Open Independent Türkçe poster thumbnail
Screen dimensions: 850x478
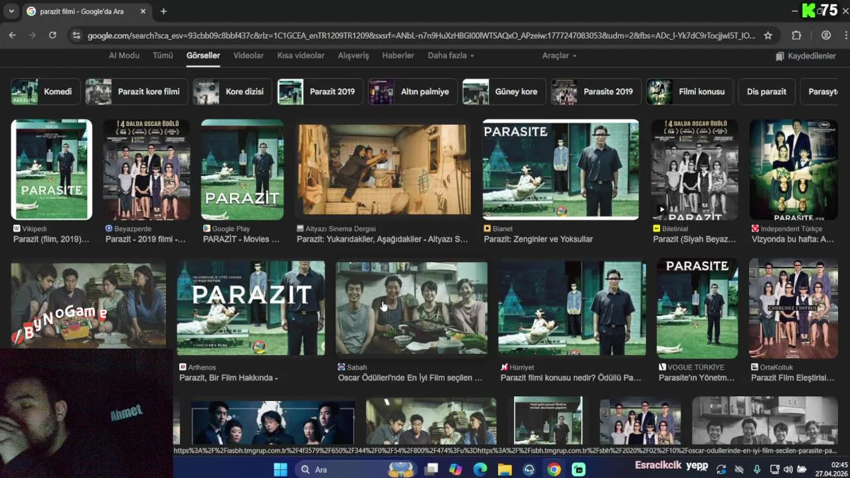pos(794,169)
